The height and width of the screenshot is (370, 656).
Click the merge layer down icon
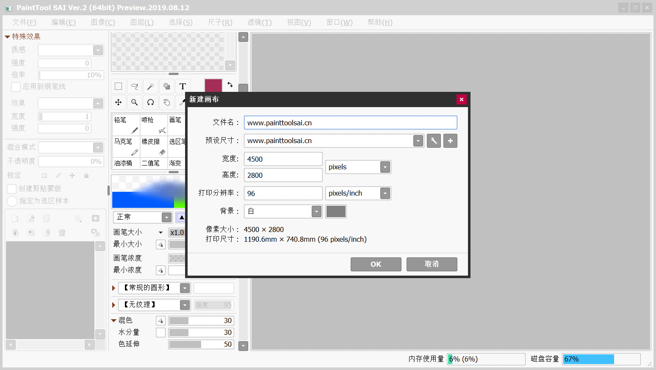(x=15, y=232)
